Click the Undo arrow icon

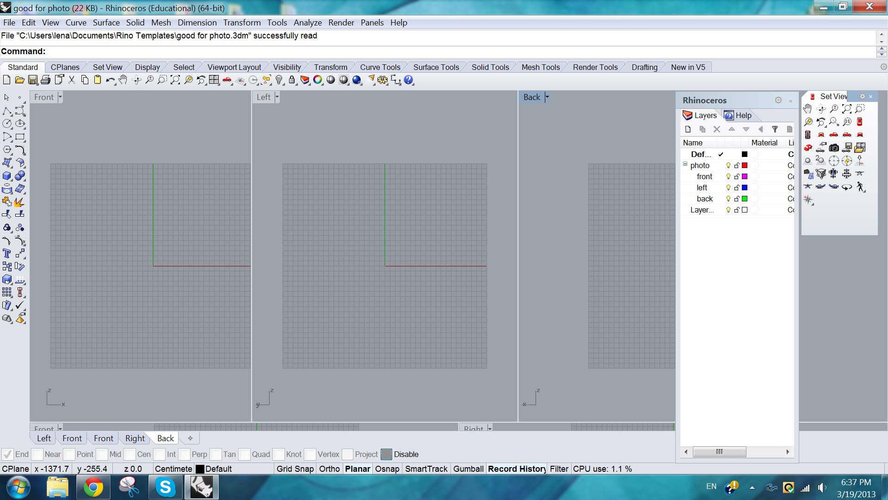pos(110,80)
